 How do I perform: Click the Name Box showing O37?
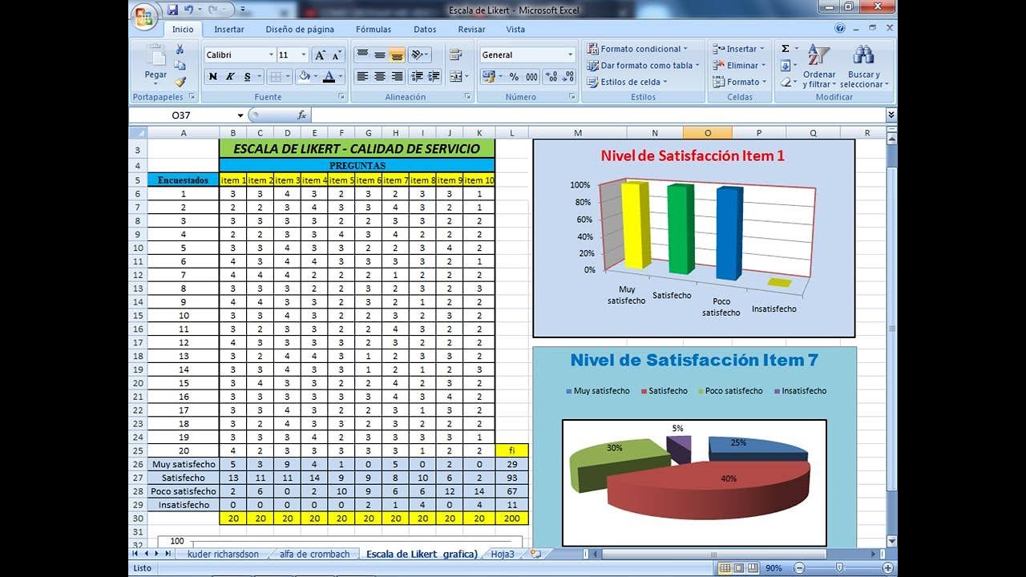click(x=192, y=115)
